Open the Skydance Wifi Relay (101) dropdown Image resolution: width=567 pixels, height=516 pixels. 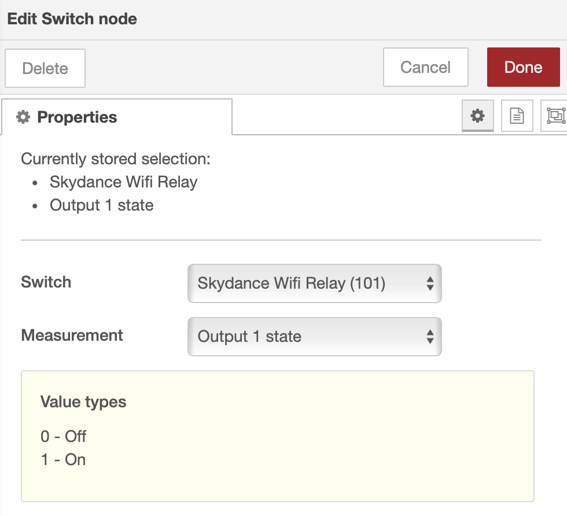coord(314,283)
